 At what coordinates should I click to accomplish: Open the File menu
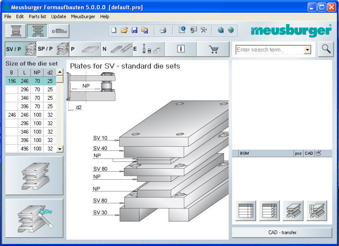(8, 16)
